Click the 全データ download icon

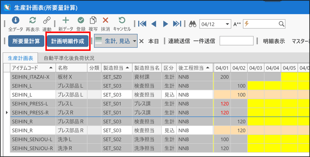click(15, 20)
